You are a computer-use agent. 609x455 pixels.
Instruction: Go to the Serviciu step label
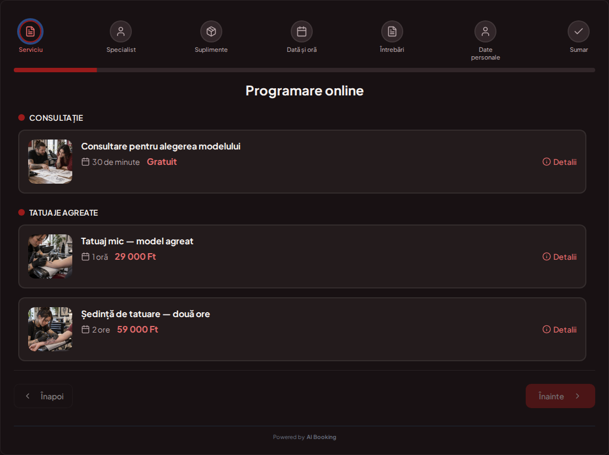[x=31, y=50]
